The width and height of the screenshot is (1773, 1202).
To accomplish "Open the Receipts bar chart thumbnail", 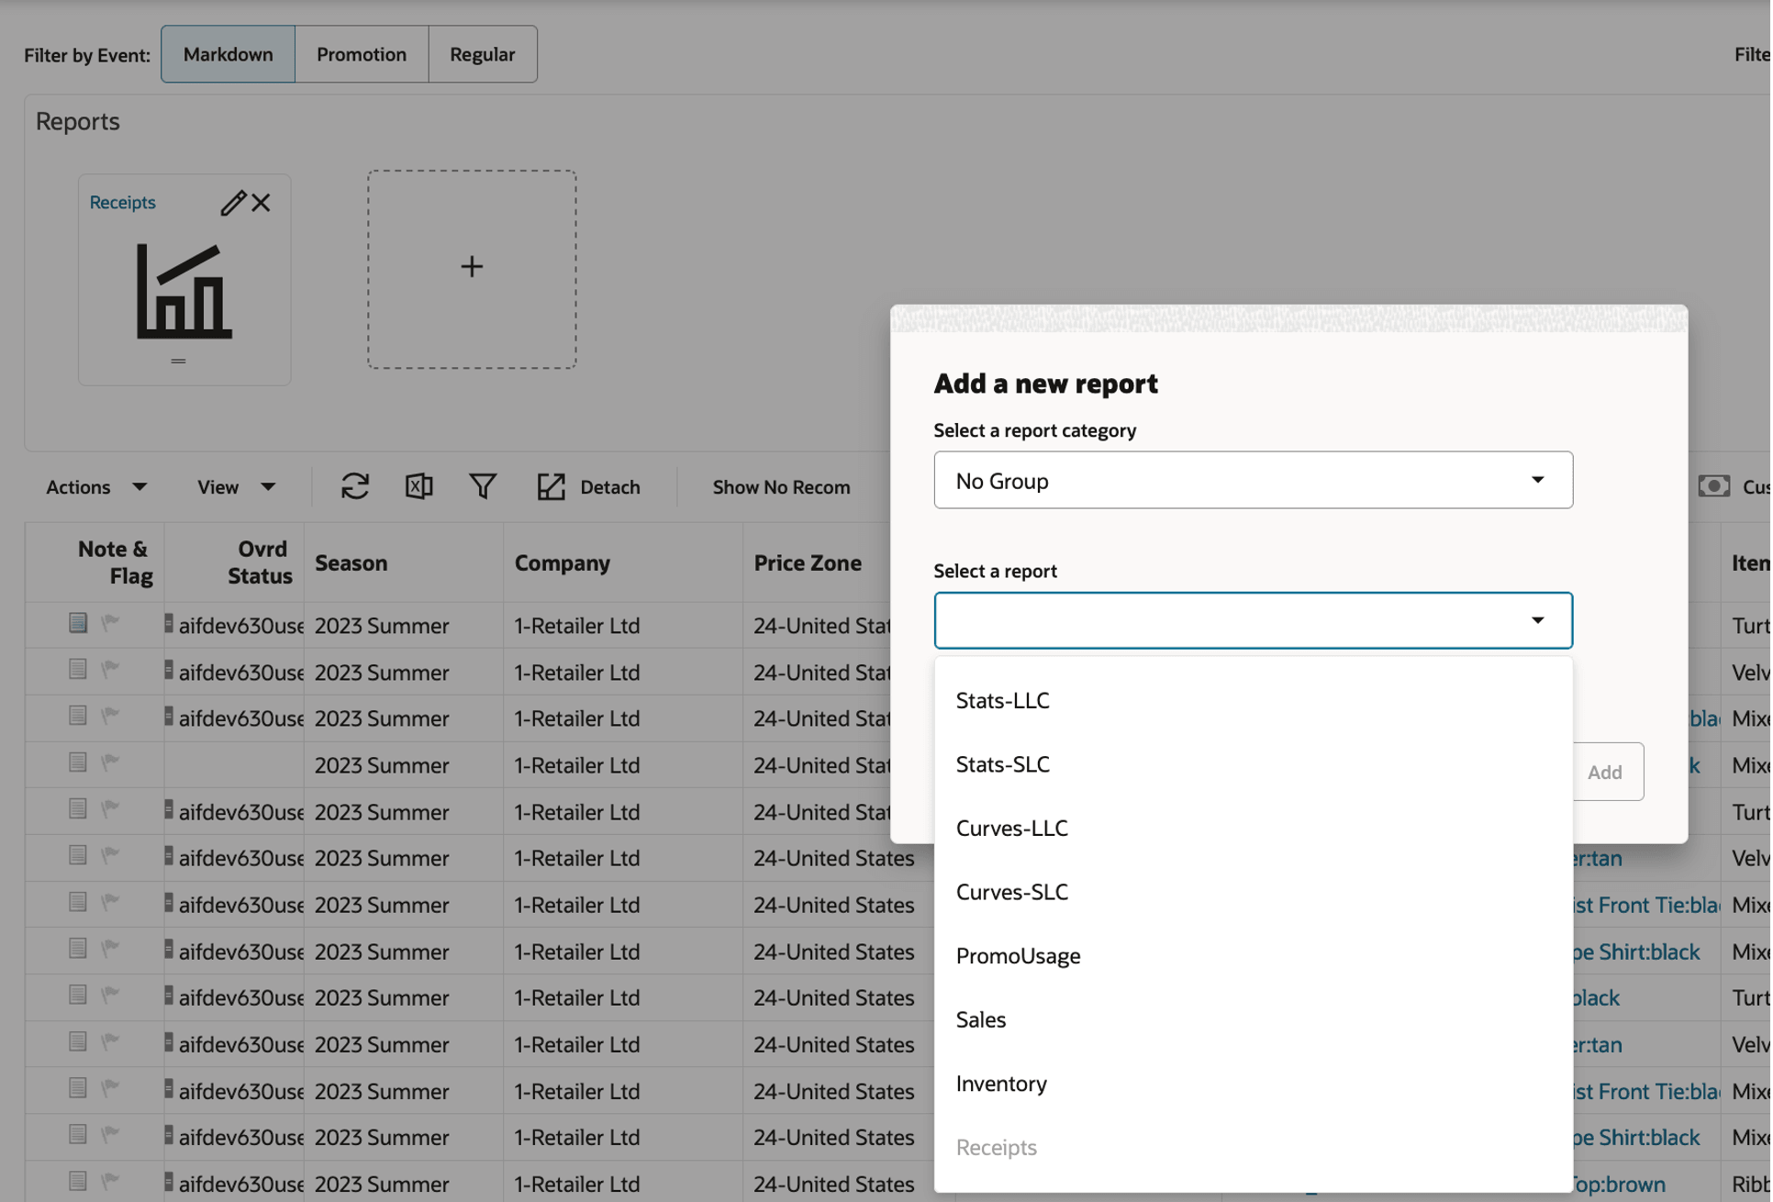I will (x=184, y=292).
